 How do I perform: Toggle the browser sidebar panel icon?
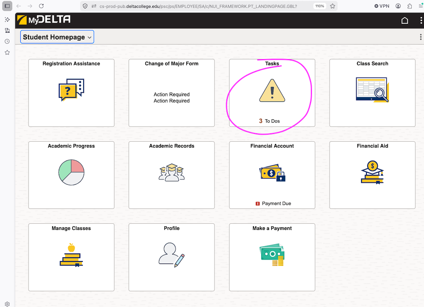(x=7, y=6)
